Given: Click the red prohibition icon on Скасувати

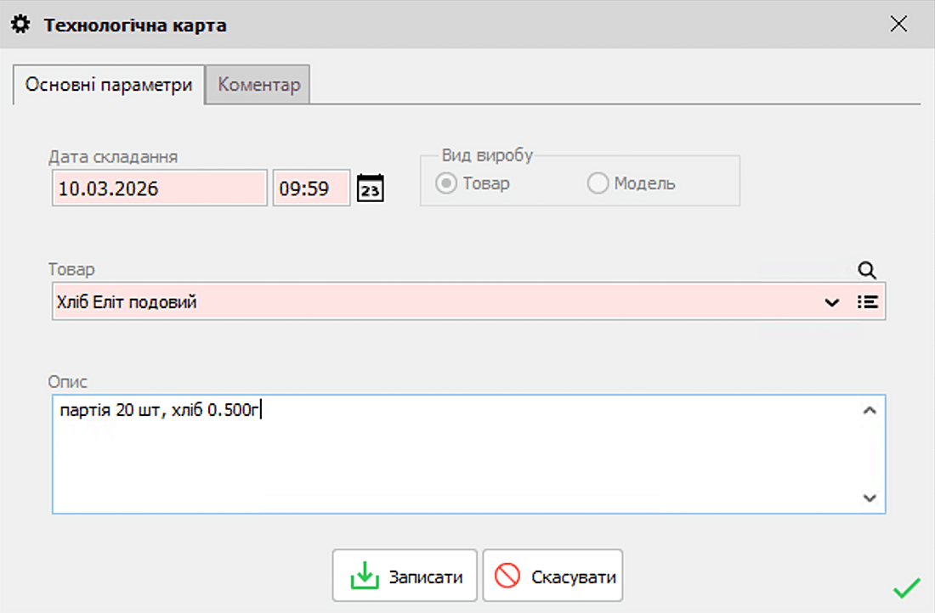Looking at the screenshot, I should (x=507, y=576).
